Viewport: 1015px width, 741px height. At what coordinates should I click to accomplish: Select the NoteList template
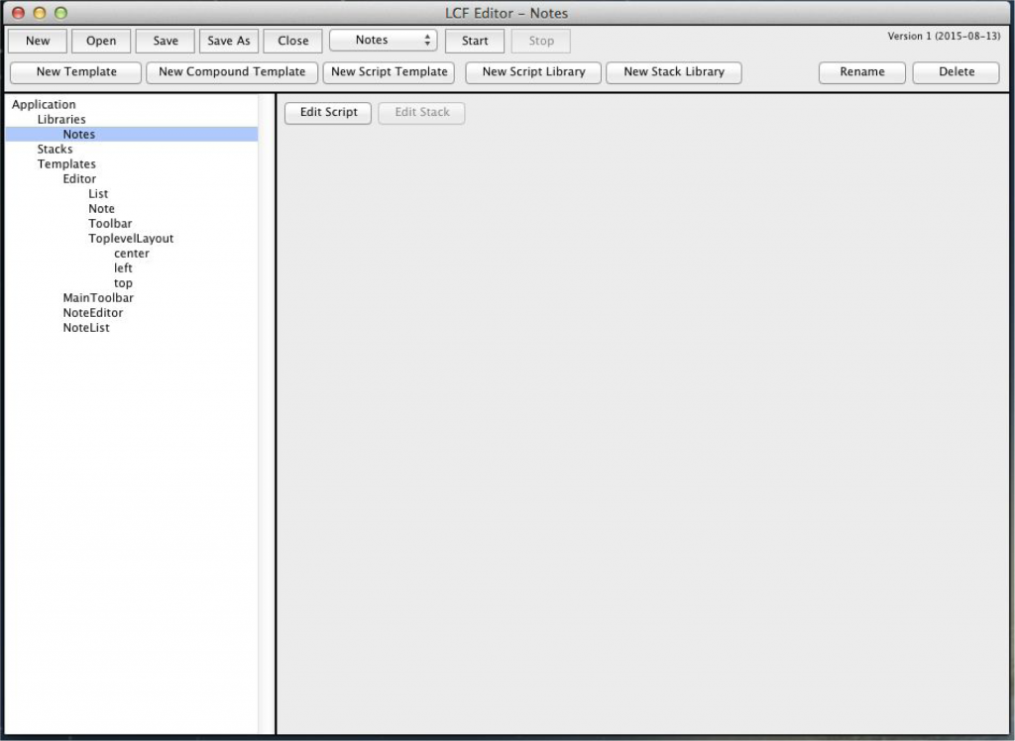pyautogui.click(x=86, y=328)
